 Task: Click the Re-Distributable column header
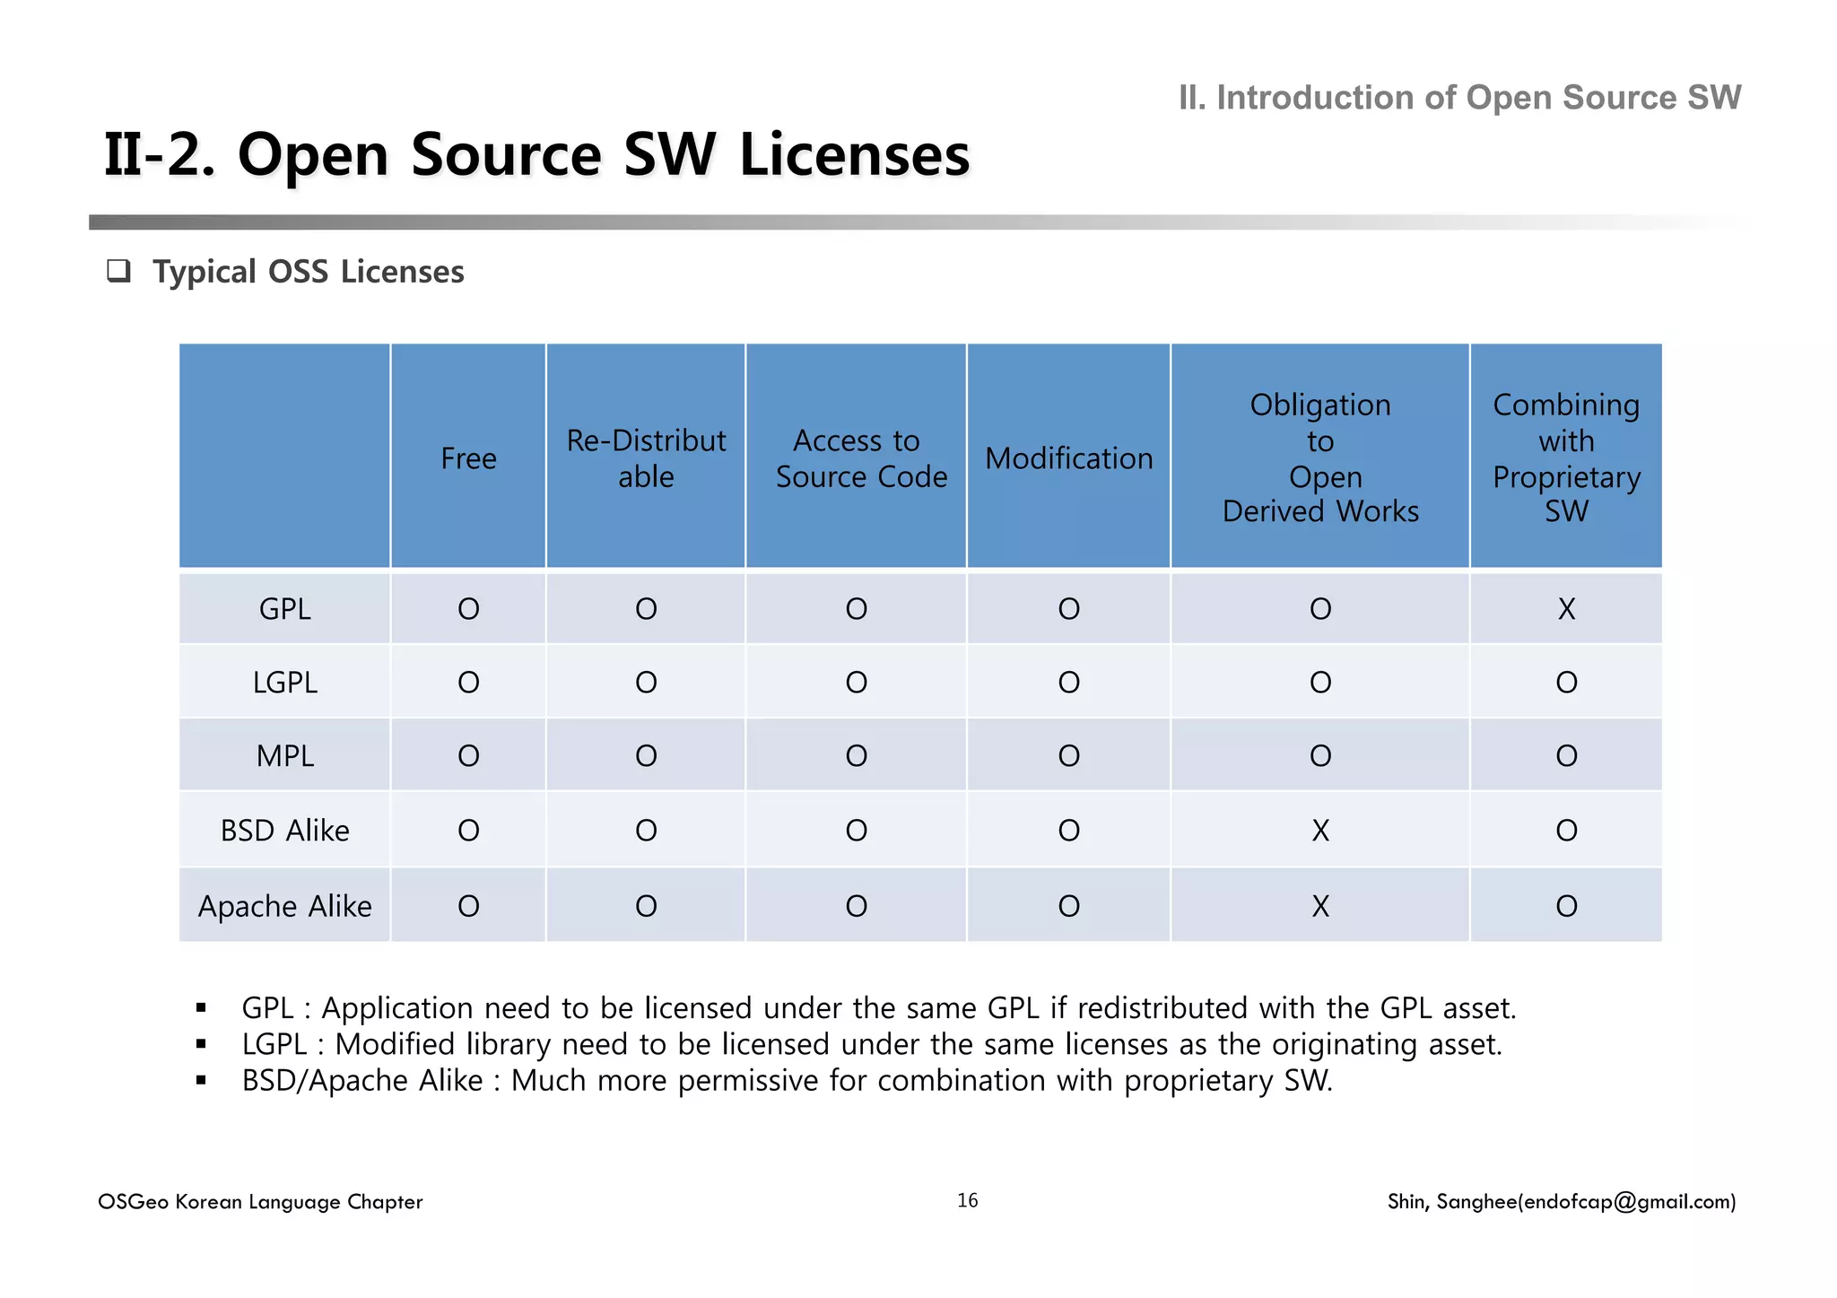pyautogui.click(x=646, y=458)
